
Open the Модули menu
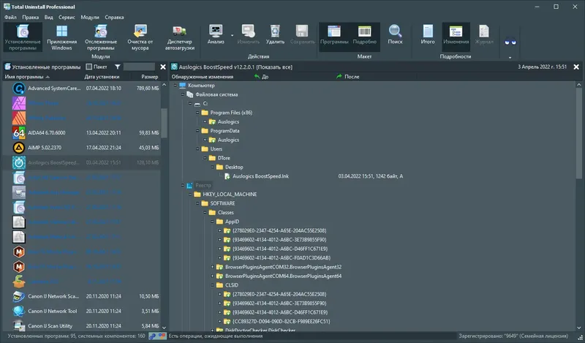click(90, 17)
